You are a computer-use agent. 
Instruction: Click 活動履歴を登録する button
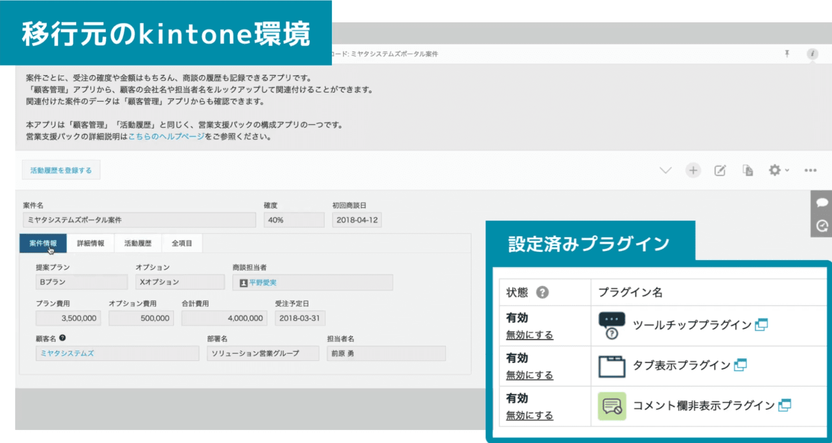pyautogui.click(x=61, y=170)
